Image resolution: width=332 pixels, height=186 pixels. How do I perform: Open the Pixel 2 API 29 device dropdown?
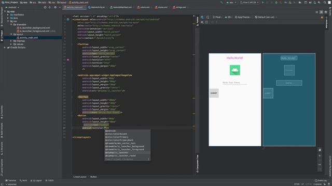(249, 3)
